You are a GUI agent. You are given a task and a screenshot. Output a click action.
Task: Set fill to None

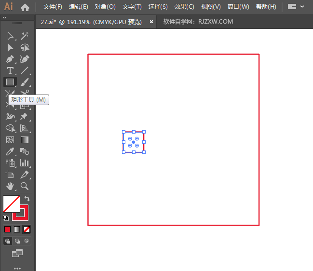coord(27,230)
